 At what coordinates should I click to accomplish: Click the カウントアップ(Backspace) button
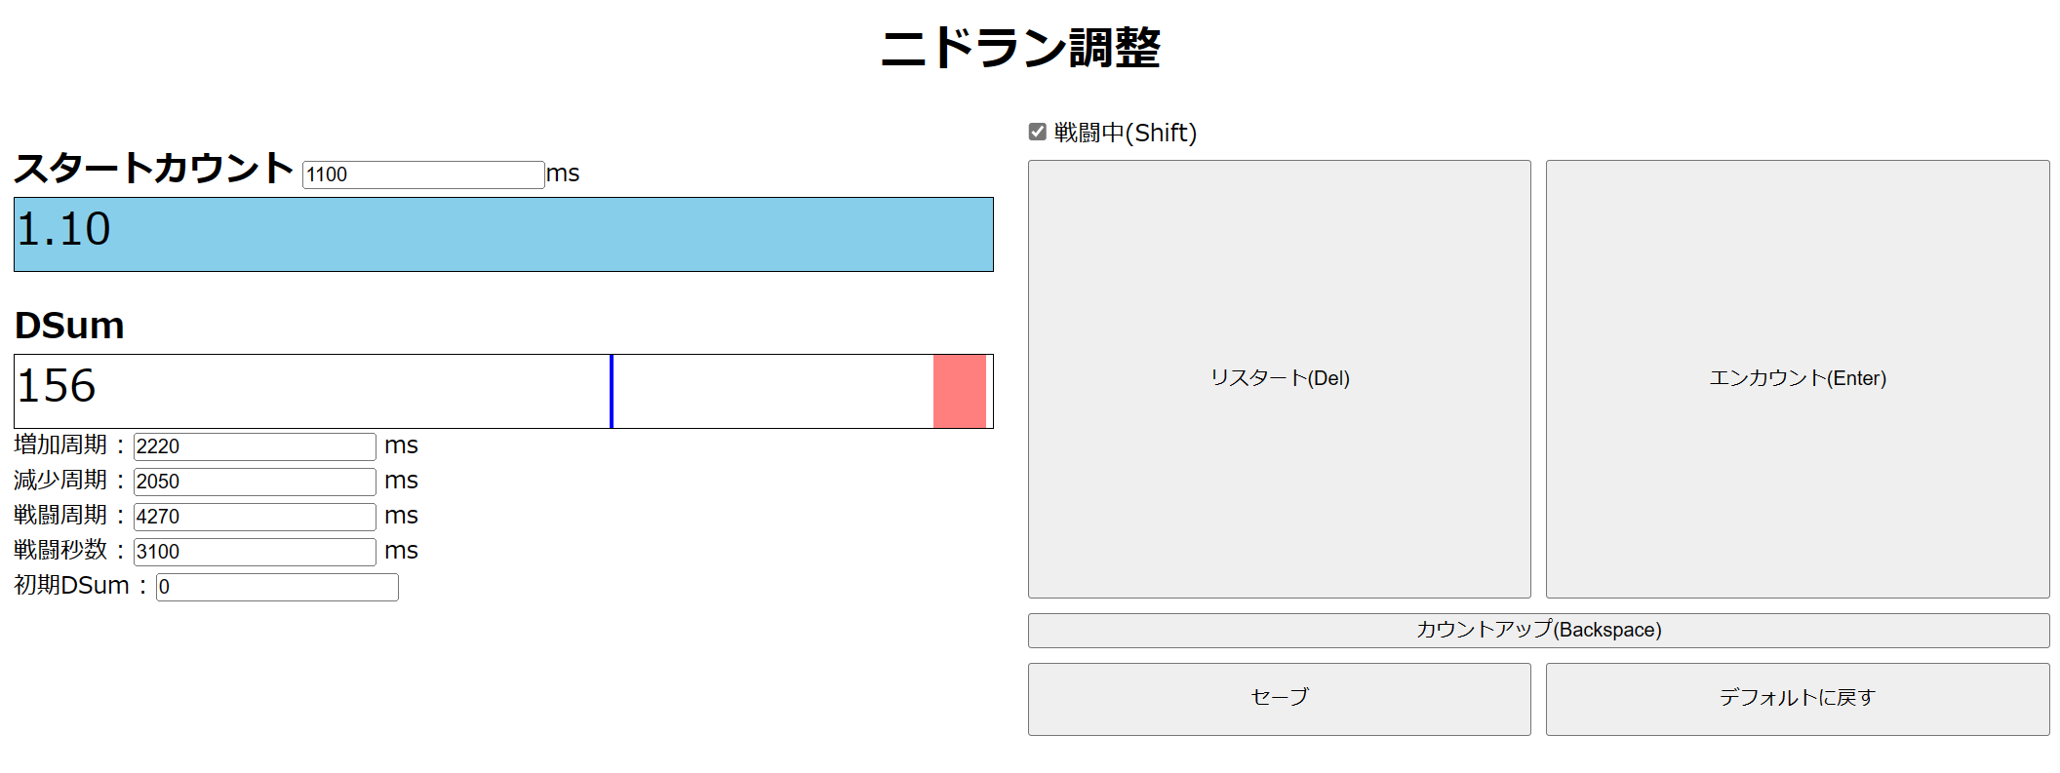coord(1538,630)
